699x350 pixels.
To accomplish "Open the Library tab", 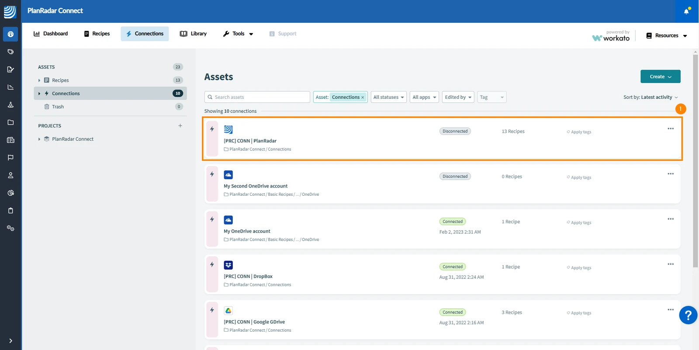I will click(x=193, y=34).
